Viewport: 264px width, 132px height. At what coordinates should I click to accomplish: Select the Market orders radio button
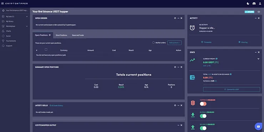pos(153,43)
